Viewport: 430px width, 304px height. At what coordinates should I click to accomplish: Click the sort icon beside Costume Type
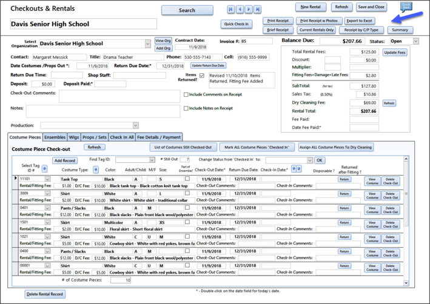95,170
